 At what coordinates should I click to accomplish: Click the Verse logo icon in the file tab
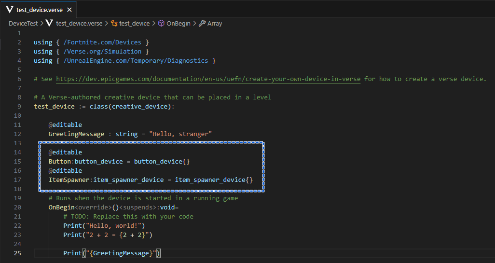[x=10, y=10]
